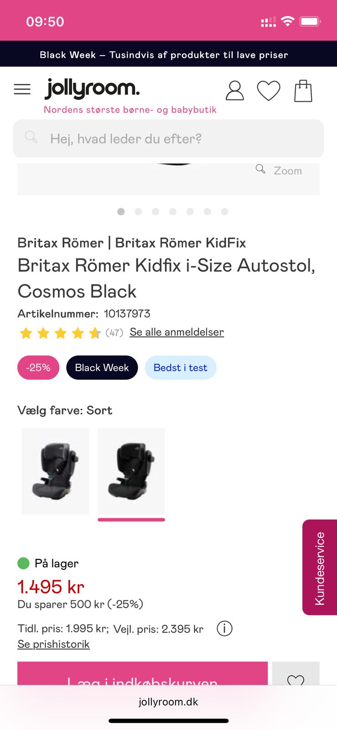Jump to last product image dot
The height and width of the screenshot is (730, 337).
[224, 212]
